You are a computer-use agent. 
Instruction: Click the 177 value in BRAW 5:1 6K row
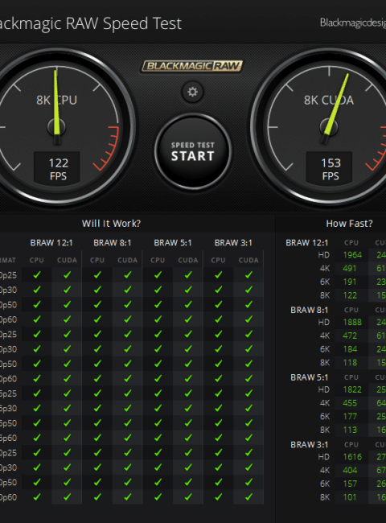pos(350,417)
